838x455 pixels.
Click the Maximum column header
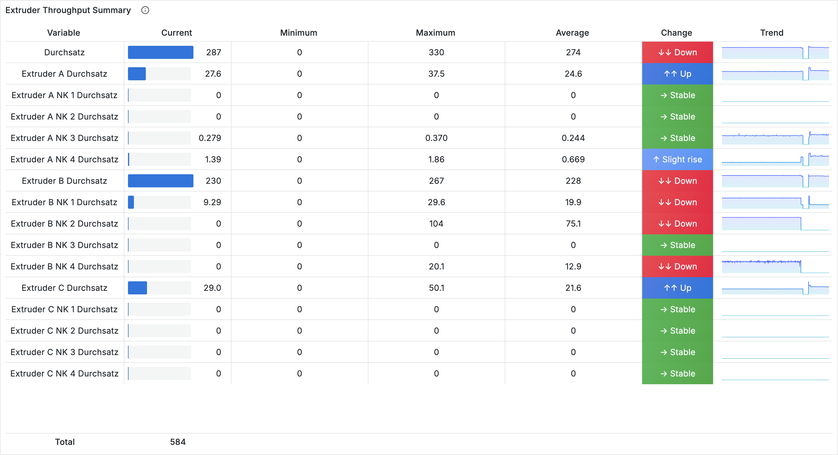pyautogui.click(x=435, y=32)
